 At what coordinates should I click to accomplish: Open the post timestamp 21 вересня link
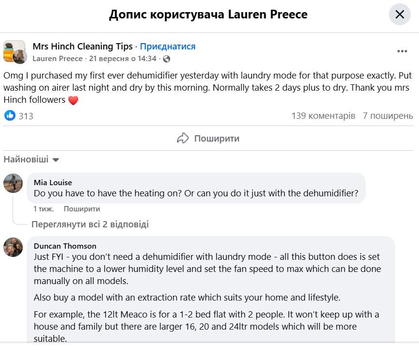123,59
